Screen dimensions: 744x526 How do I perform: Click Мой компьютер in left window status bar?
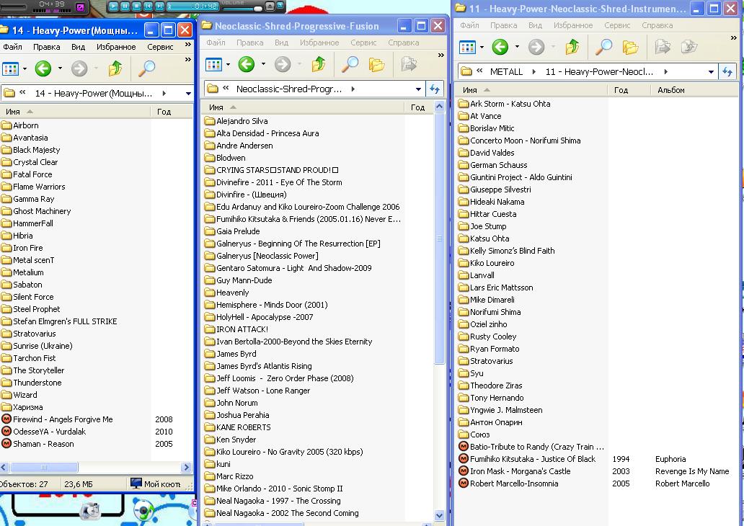pyautogui.click(x=156, y=483)
